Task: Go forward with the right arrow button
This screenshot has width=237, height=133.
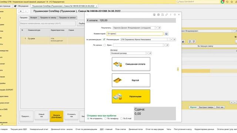Action: pyautogui.click(x=26, y=11)
